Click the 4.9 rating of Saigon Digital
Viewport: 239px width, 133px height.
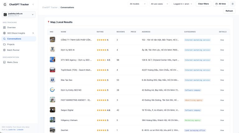104,110
